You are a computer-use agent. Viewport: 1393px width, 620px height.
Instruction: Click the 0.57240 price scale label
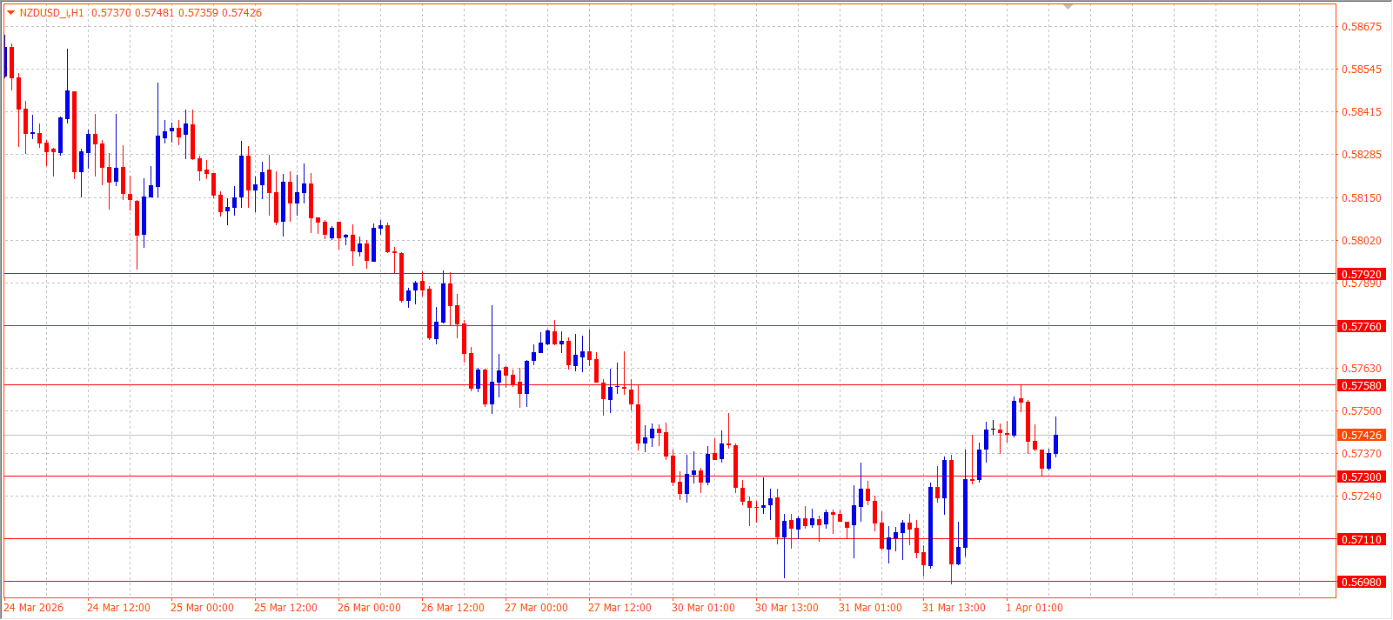[1362, 497]
